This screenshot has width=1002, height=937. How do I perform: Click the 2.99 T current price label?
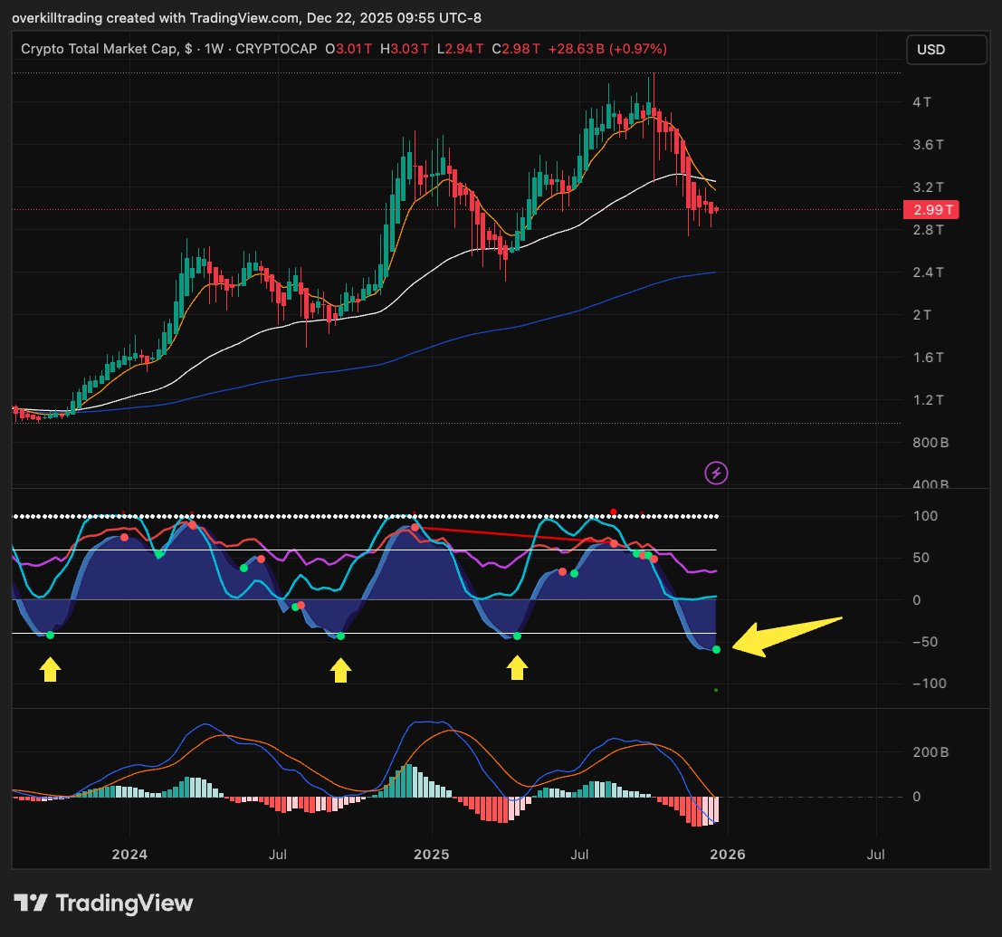[930, 210]
